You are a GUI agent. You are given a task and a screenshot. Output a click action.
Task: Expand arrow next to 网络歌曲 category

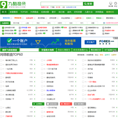click(x=23, y=18)
